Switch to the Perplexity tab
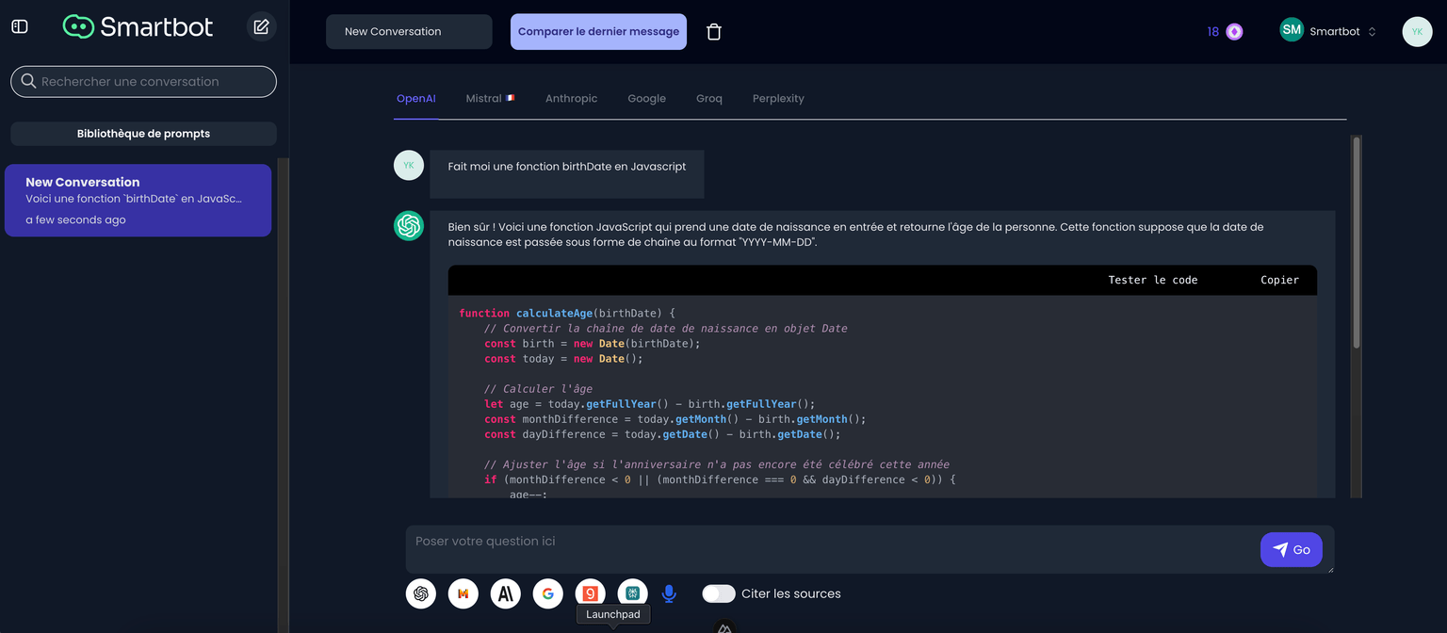Screen dimensions: 1447x633 (x=777, y=98)
